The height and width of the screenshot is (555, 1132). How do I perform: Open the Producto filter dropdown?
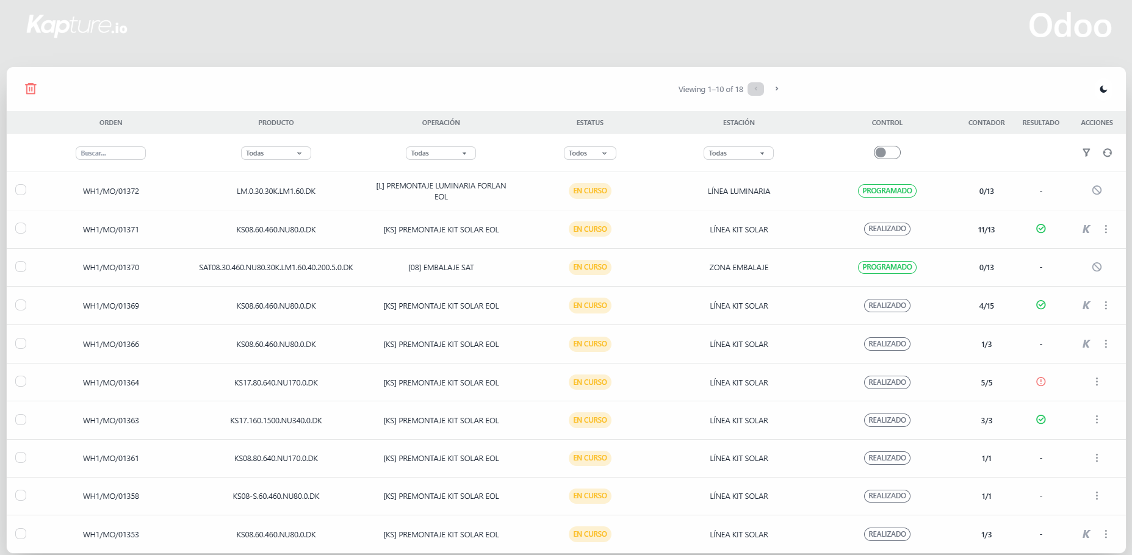tap(276, 152)
